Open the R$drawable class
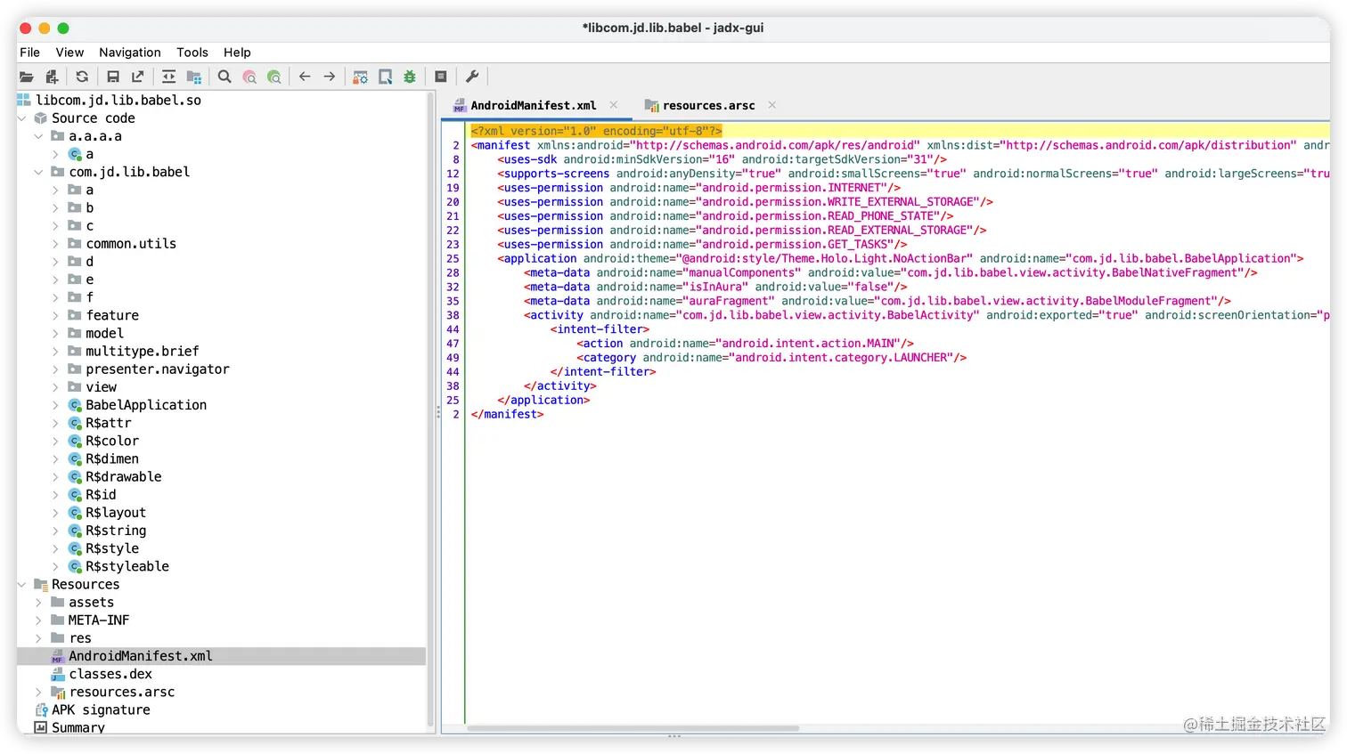Image resolution: width=1347 pixels, height=754 pixels. 123,477
